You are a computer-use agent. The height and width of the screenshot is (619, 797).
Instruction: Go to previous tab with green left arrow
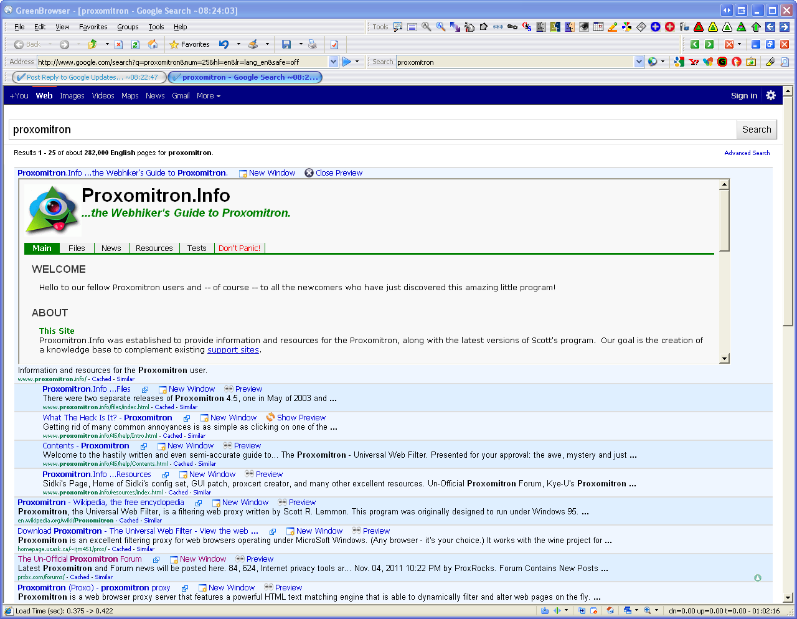pos(695,44)
